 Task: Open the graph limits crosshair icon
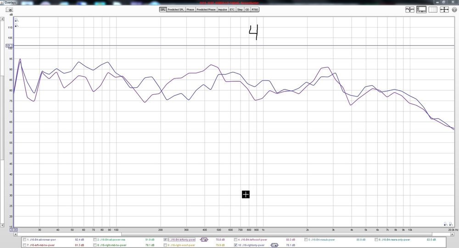tap(444, 10)
